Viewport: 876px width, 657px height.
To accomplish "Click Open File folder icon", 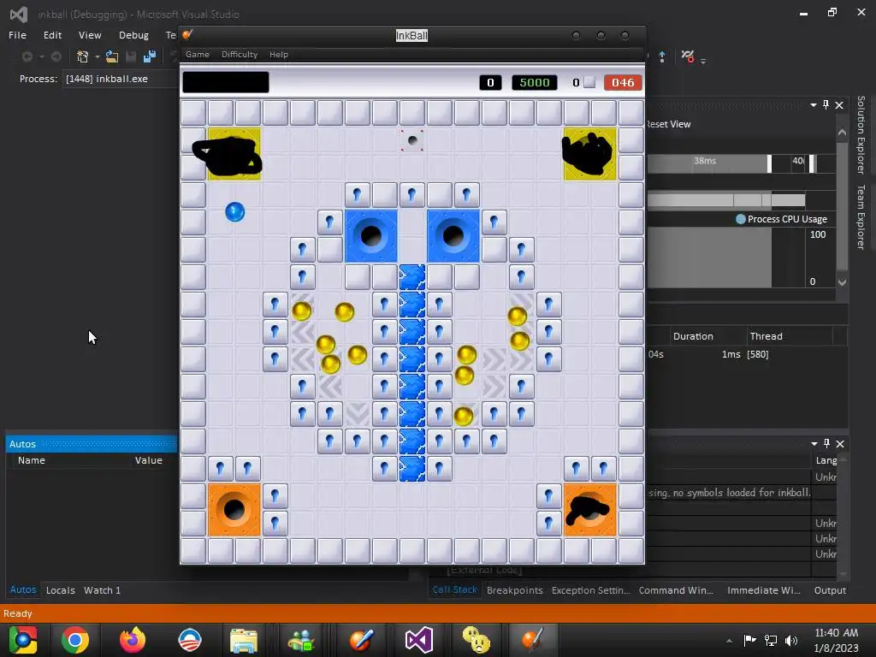I will coord(112,56).
